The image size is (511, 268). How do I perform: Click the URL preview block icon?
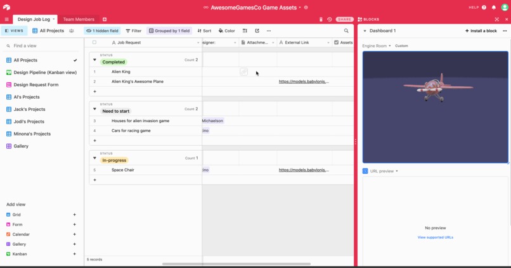coord(365,171)
